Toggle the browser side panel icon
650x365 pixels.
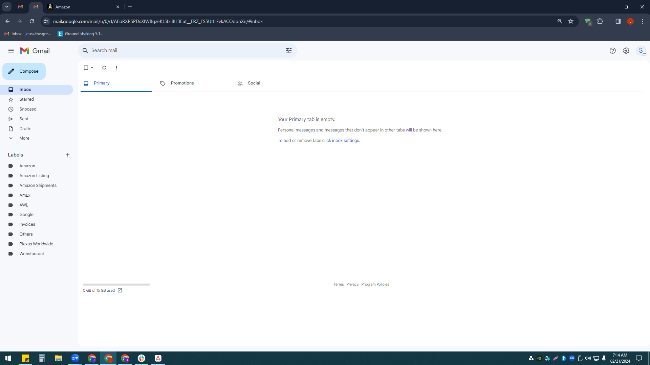click(x=618, y=21)
